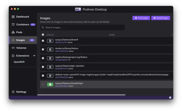The height and width of the screenshot is (111, 182).
Task: Click status icon for bootcampapp image
Action: (50, 76)
